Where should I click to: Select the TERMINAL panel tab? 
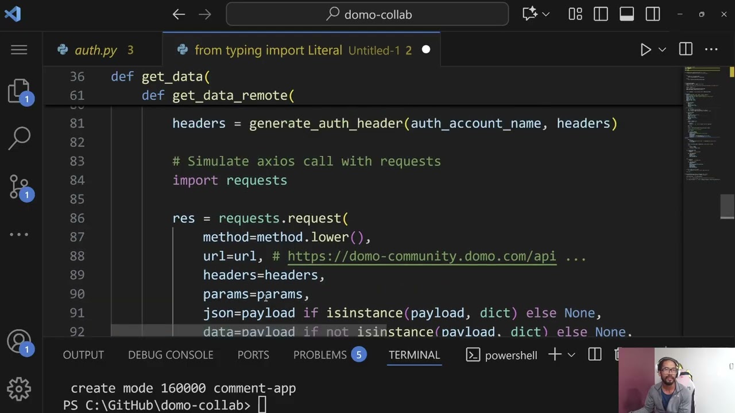(x=414, y=355)
